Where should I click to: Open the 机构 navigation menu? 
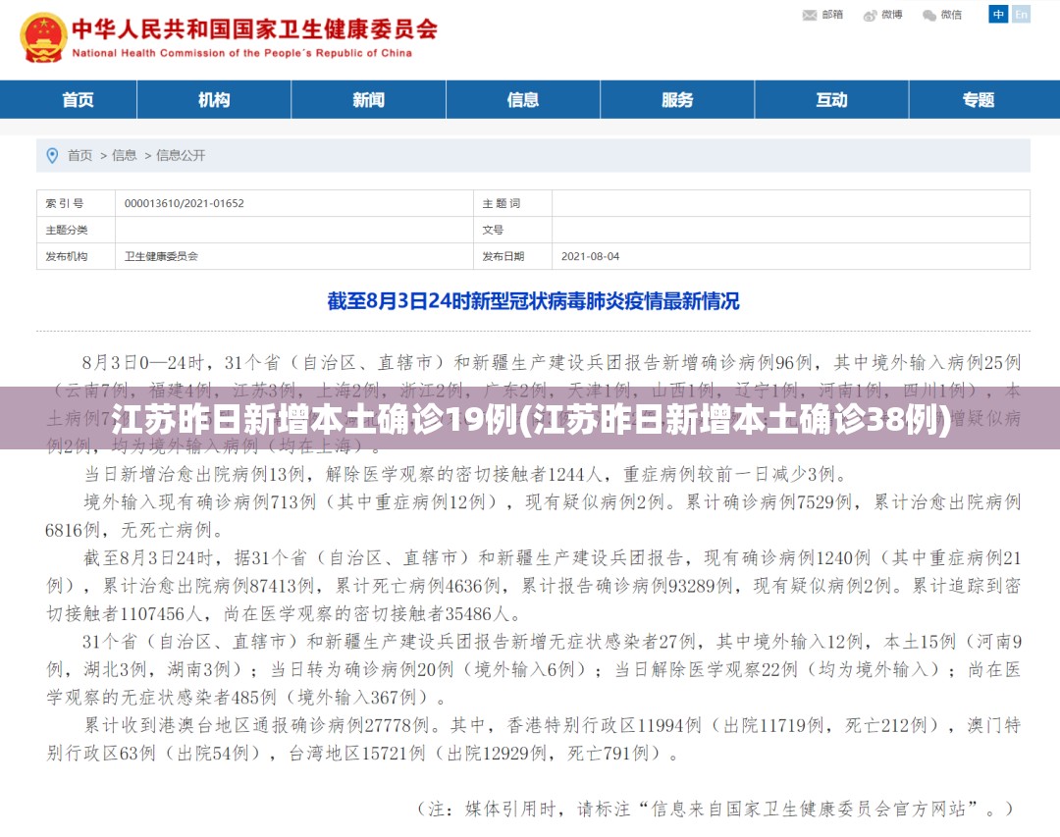[x=214, y=100]
